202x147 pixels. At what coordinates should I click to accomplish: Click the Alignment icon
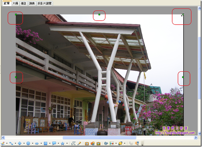click(112, 143)
